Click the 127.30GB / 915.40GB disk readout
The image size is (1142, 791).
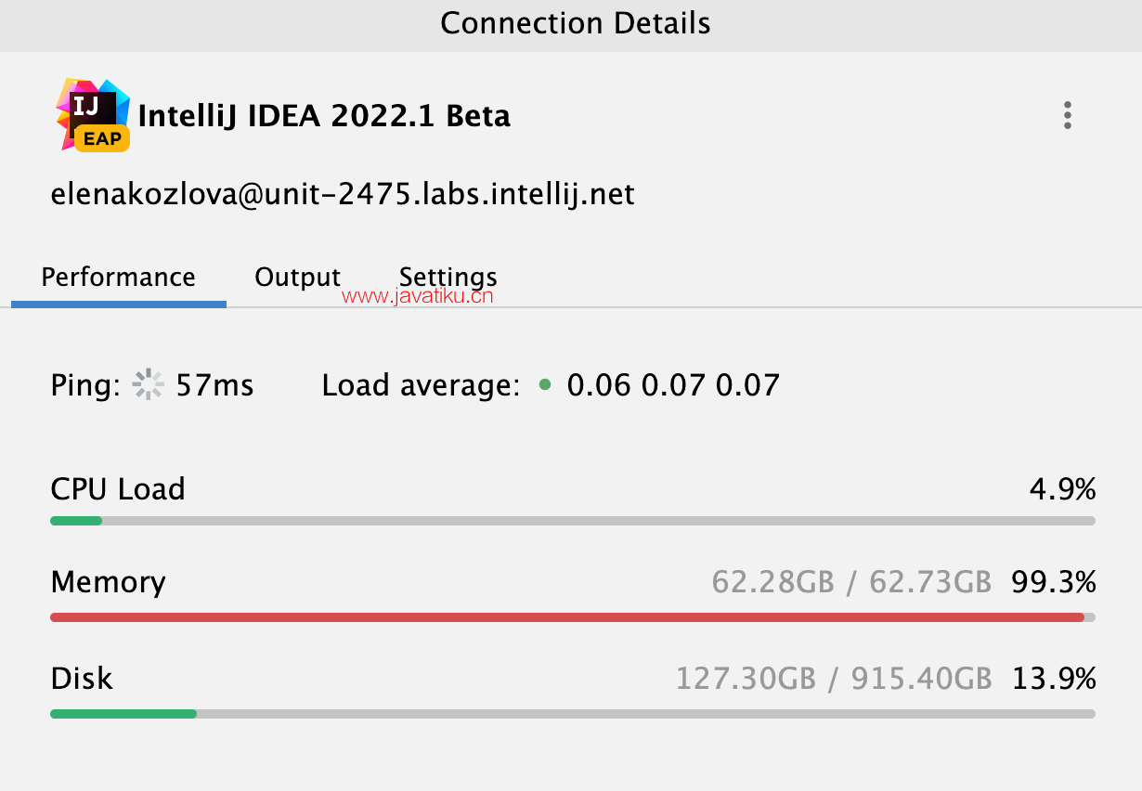point(834,679)
